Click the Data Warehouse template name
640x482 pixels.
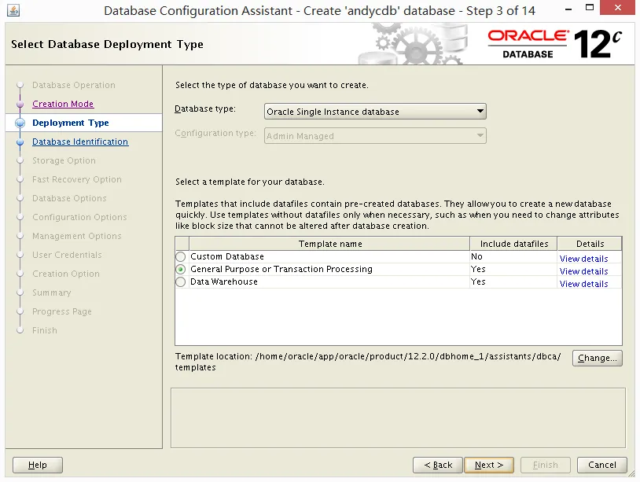tap(223, 282)
